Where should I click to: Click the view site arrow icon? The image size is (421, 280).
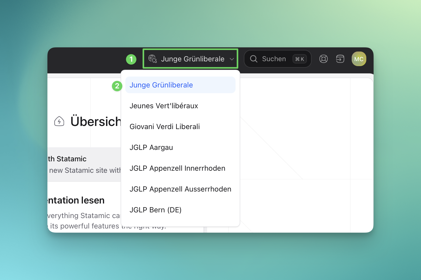pos(340,59)
